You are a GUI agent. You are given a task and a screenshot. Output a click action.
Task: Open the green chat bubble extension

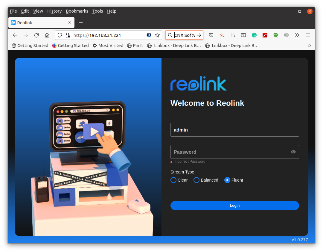pyautogui.click(x=276, y=35)
